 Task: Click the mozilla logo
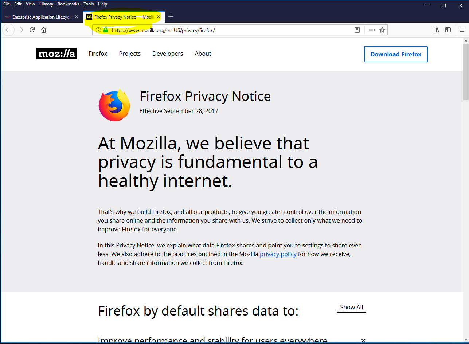pyautogui.click(x=56, y=54)
